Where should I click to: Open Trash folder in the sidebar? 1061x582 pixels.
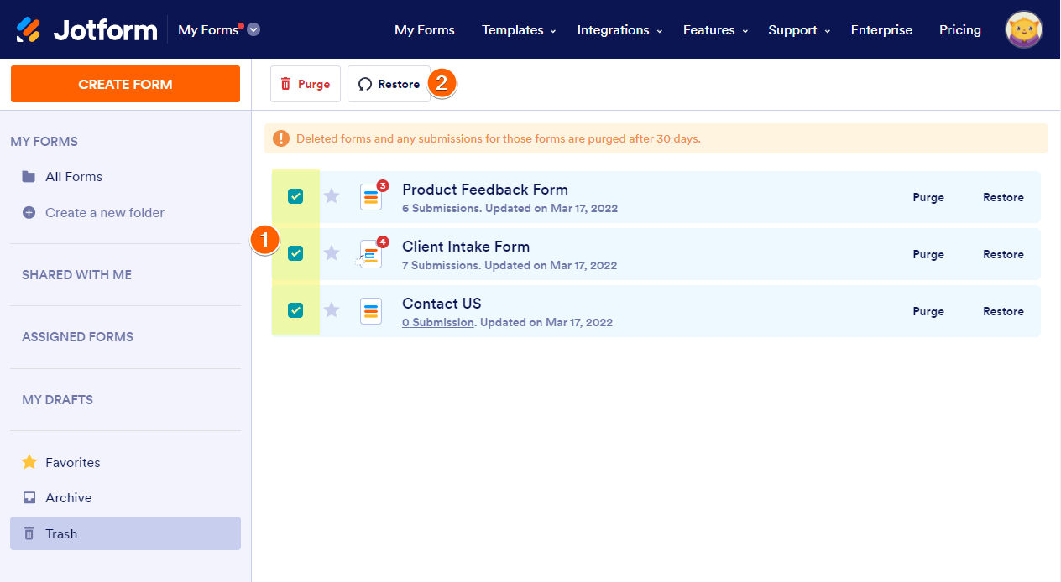pyautogui.click(x=60, y=533)
